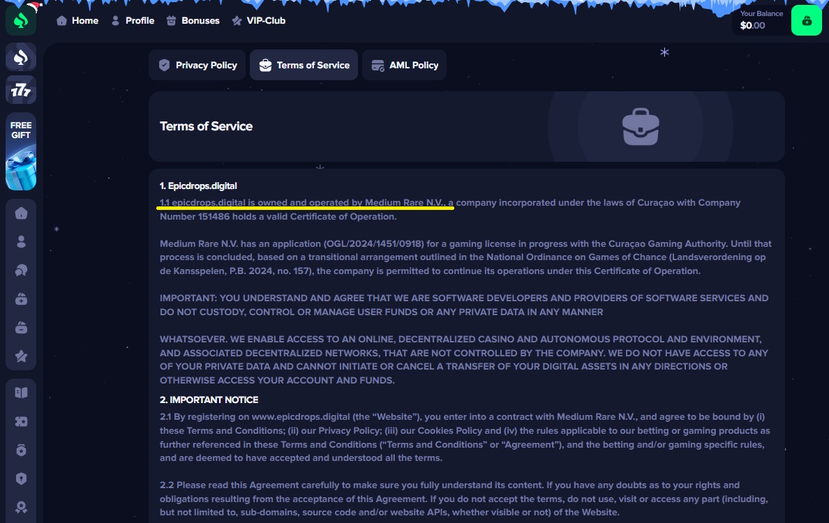The image size is (829, 523).
Task: Open the sidebar profile person icon
Action: tap(21, 242)
